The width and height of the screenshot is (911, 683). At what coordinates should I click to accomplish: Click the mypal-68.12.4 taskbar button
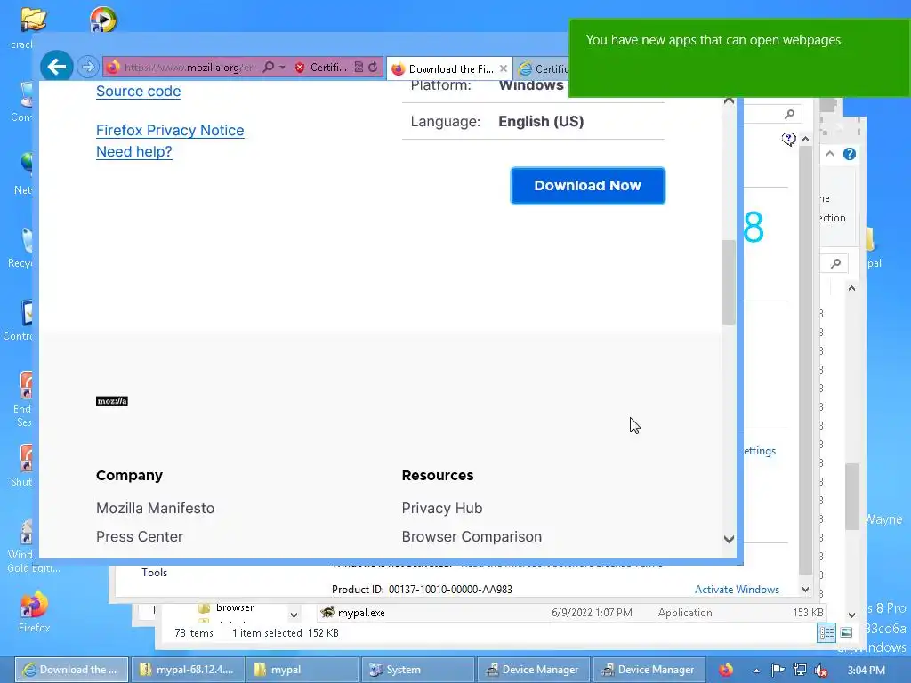188,670
